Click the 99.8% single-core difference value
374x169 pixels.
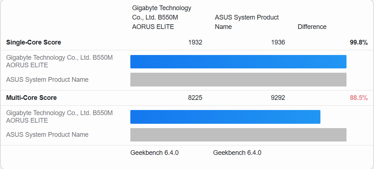(x=358, y=42)
